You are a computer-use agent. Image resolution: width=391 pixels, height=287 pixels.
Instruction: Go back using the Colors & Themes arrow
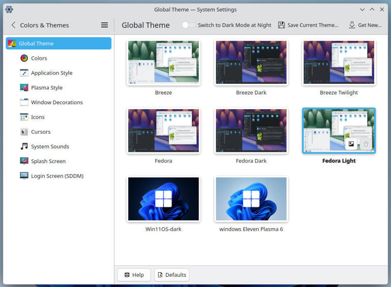[13, 25]
